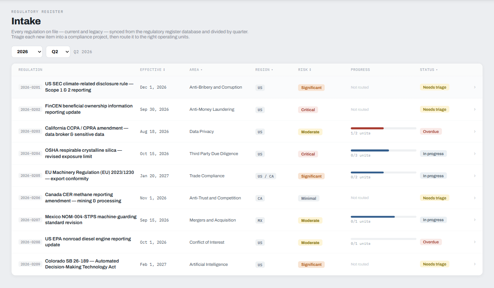
Task: Open the Area column filter
Action: (201, 70)
